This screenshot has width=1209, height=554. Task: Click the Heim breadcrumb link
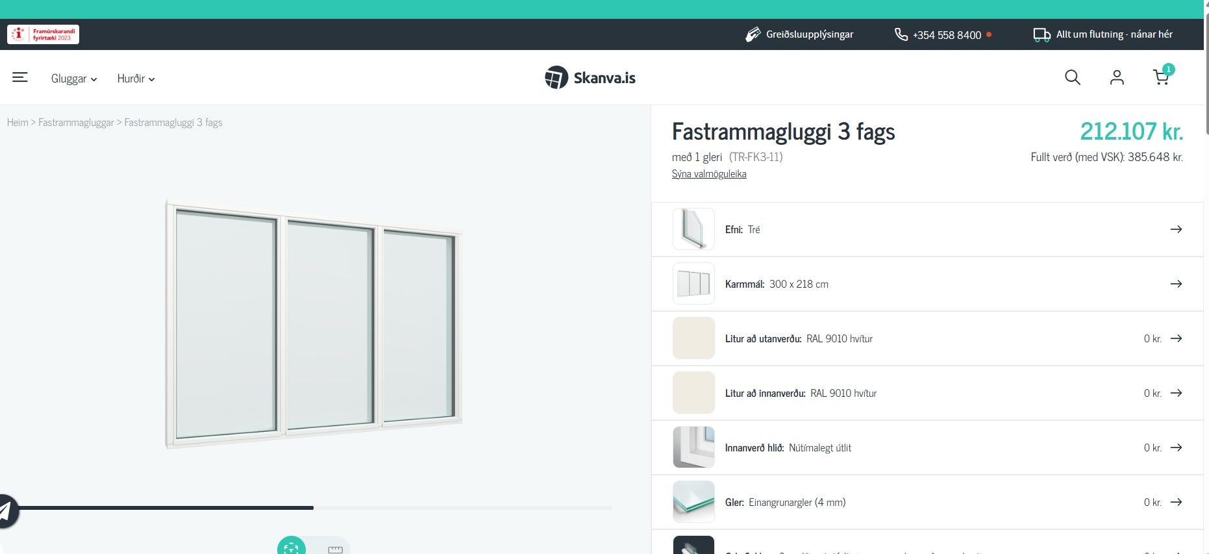pos(18,122)
